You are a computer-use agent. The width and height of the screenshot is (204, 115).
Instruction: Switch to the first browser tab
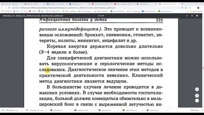click(x=12, y=4)
